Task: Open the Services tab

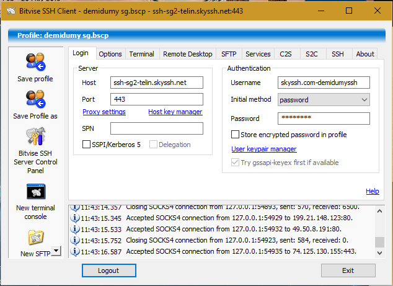Action: pyautogui.click(x=258, y=54)
